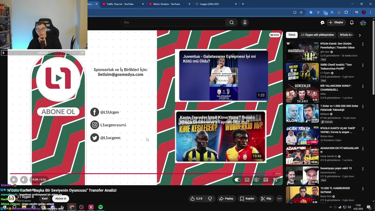This screenshot has height=211, width=375.
Task: Dislike the video
Action: tap(210, 199)
